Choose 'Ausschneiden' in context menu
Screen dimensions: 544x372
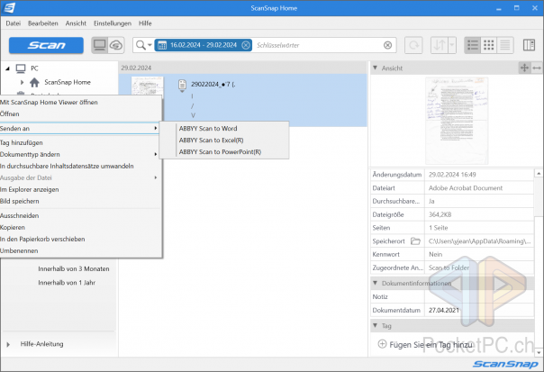80,215
